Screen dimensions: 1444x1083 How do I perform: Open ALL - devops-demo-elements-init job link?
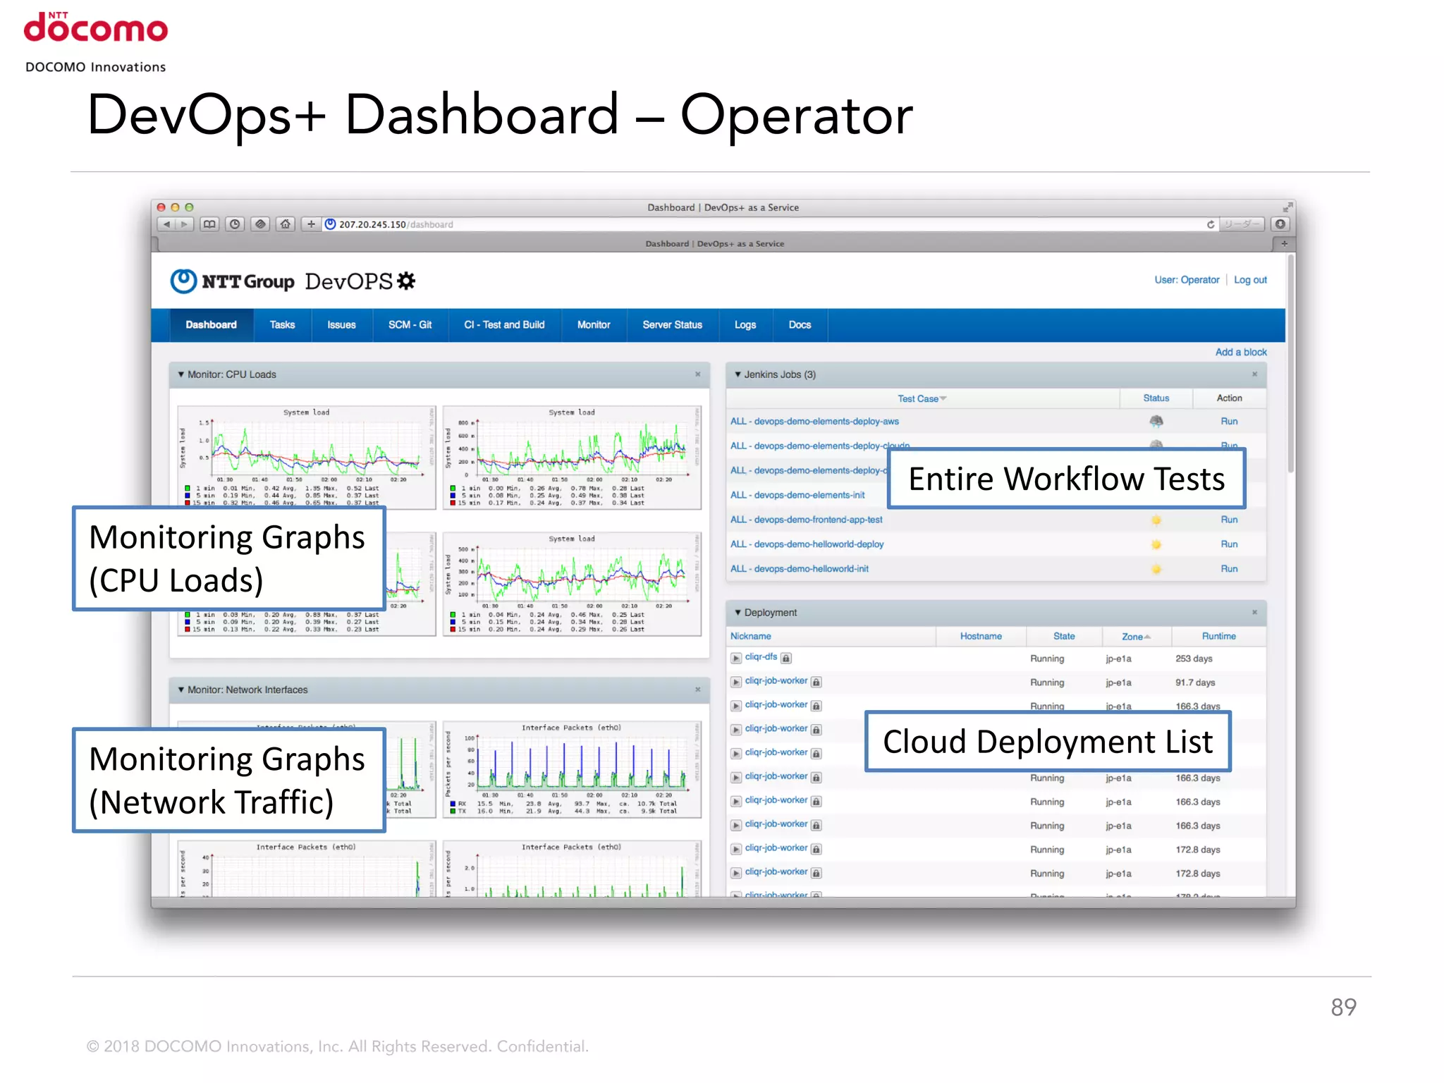[x=797, y=495]
